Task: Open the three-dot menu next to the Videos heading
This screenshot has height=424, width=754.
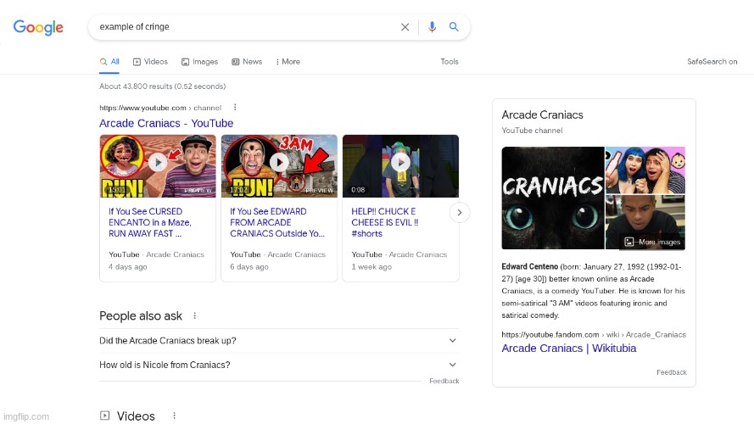Action: click(174, 416)
